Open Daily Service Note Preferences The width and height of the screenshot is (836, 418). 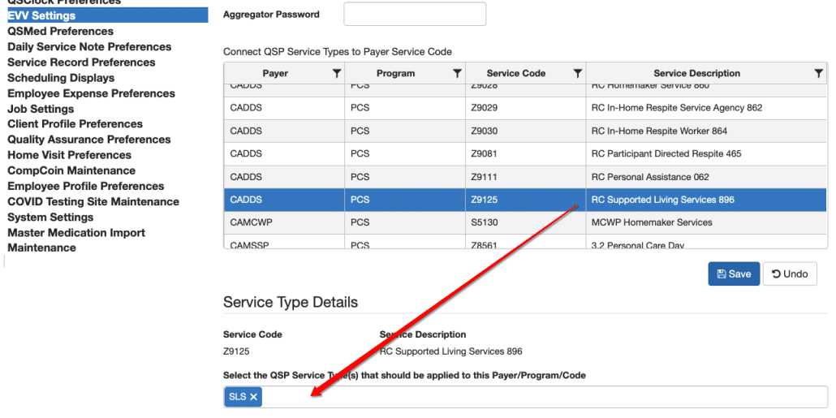coord(89,47)
